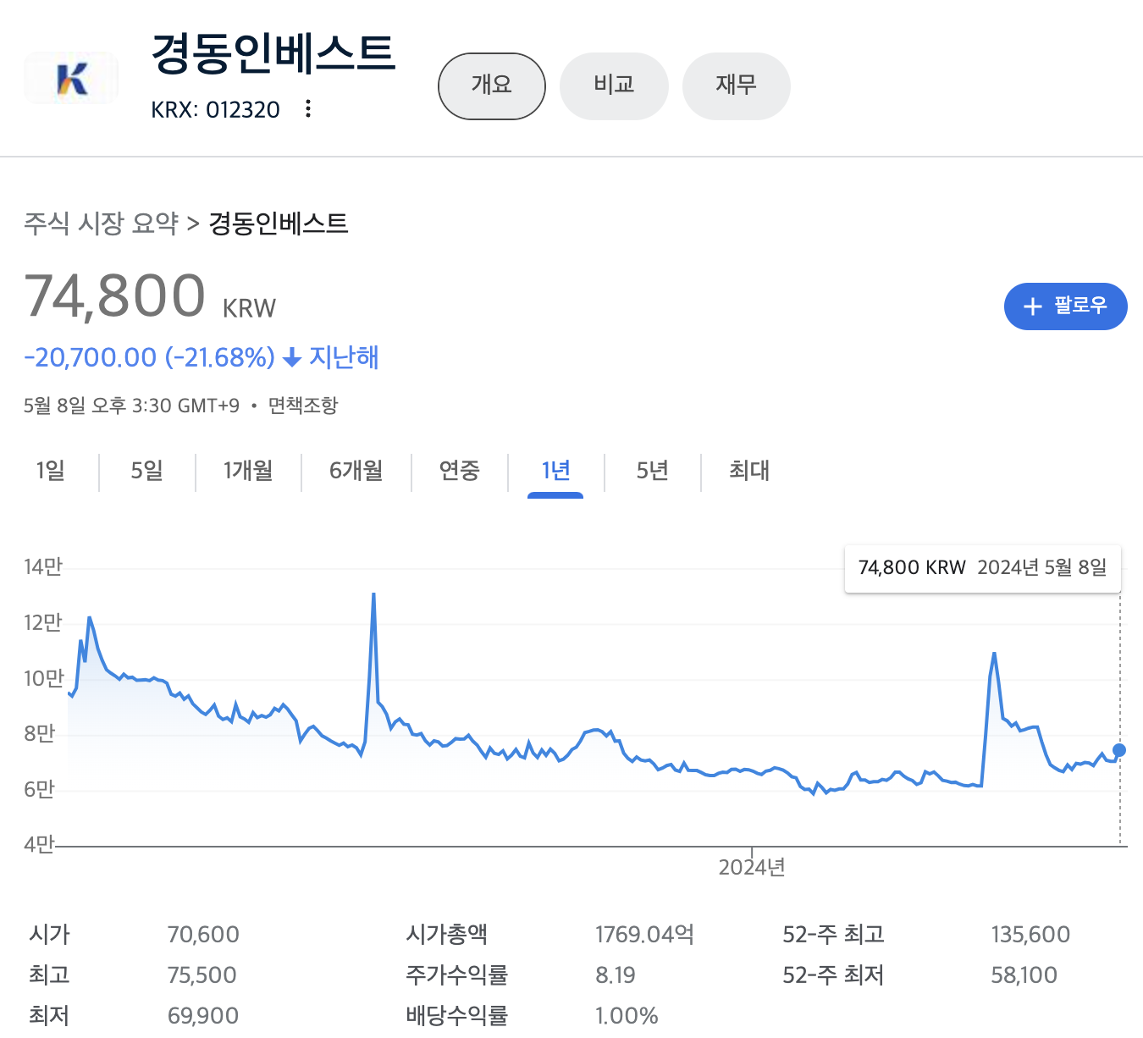
Task: Click the -20,700.00 (-21.68%) change text
Action: [x=150, y=357]
